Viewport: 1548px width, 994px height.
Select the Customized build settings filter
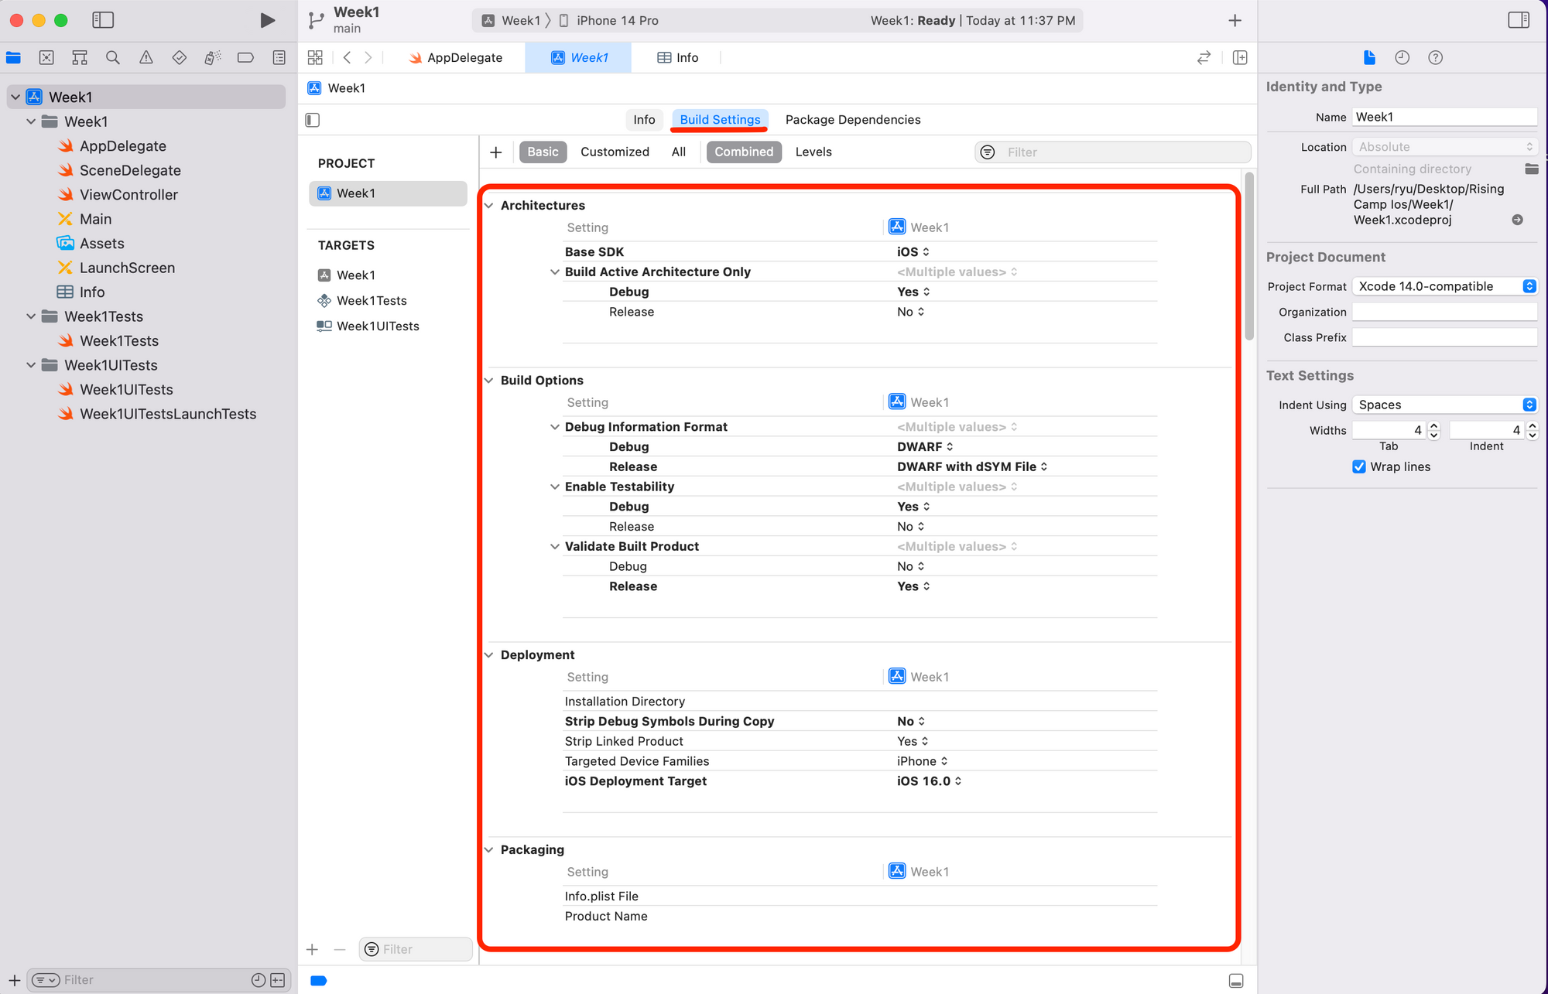coord(615,152)
